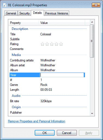
Task: Set rating to one star
Action: coord(42,44)
